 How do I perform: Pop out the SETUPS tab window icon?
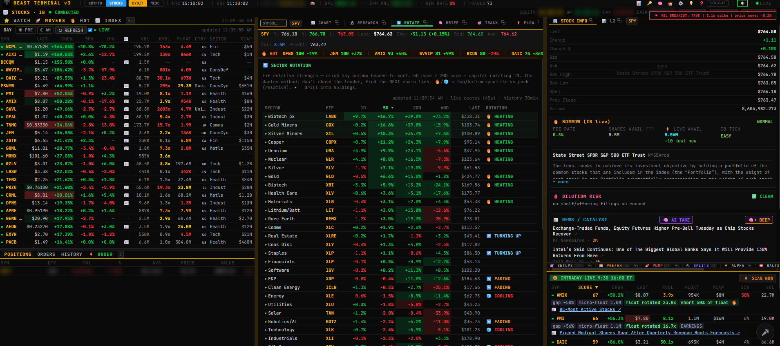(590, 266)
